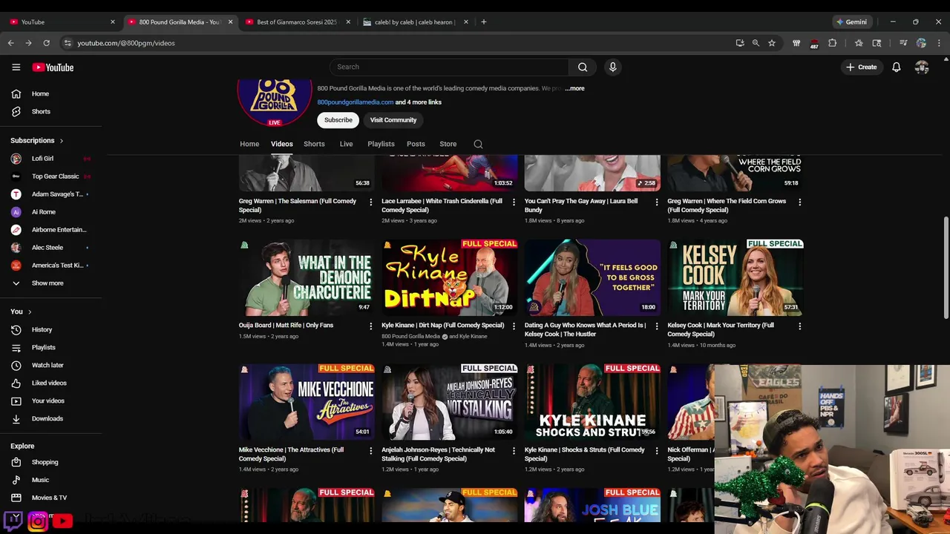Open a new browser tab
This screenshot has height=534, width=950.
(x=484, y=22)
